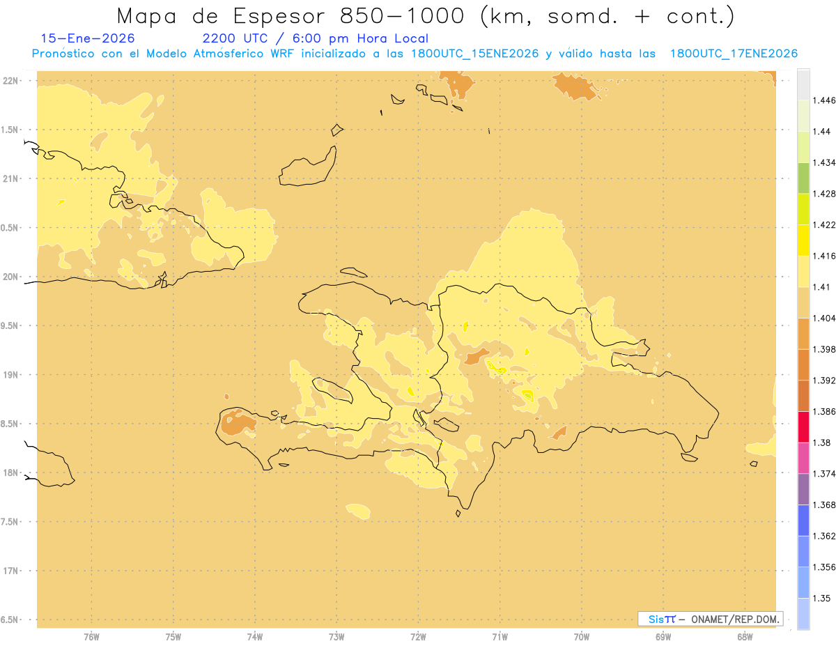Click the colorbar value "1.416"
Image resolution: width=836 pixels, height=646 pixels.
(x=826, y=256)
